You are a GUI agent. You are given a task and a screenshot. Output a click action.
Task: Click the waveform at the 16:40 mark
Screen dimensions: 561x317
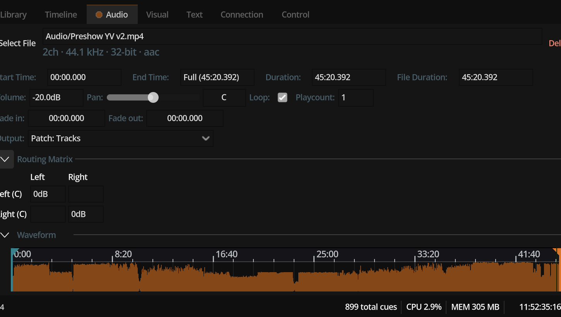coord(213,276)
